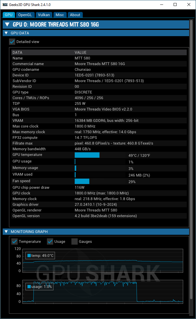Enable the Gauges checkbox
This screenshot has height=319, width=196.
click(x=74, y=241)
